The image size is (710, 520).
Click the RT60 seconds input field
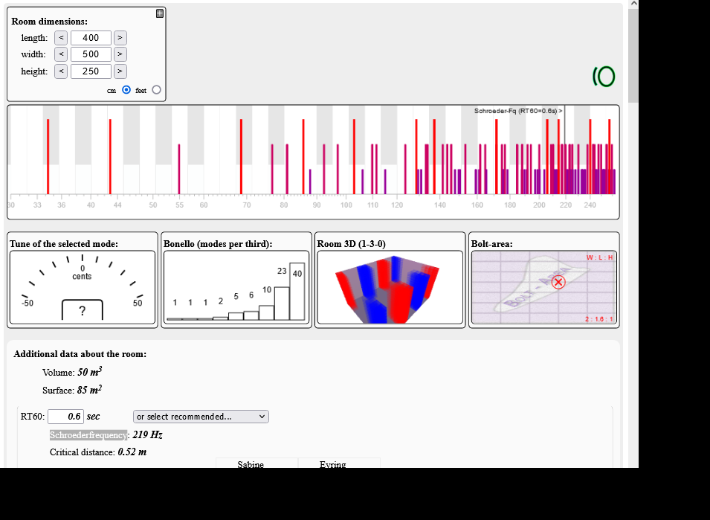pyautogui.click(x=66, y=417)
